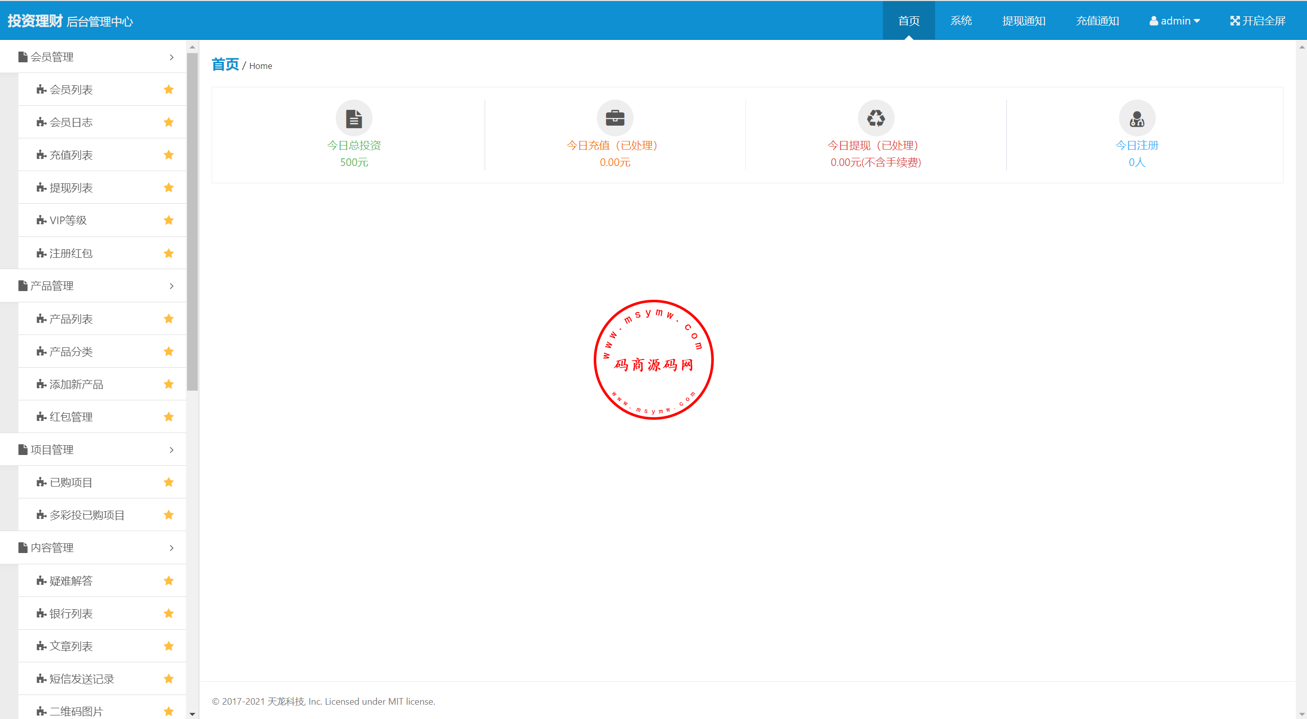Toggle the 内容管理 menu group
Image resolution: width=1307 pixels, height=719 pixels.
coord(93,547)
